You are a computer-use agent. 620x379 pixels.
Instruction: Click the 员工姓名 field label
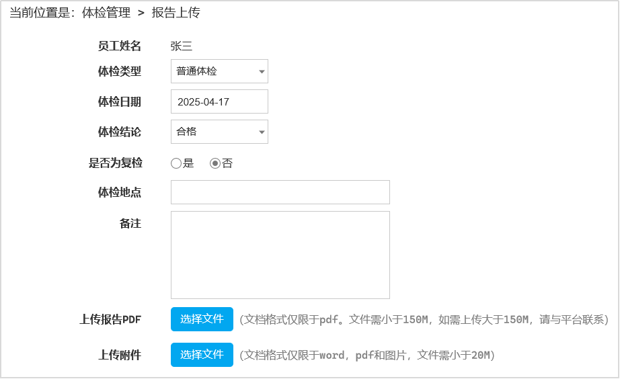(120, 46)
